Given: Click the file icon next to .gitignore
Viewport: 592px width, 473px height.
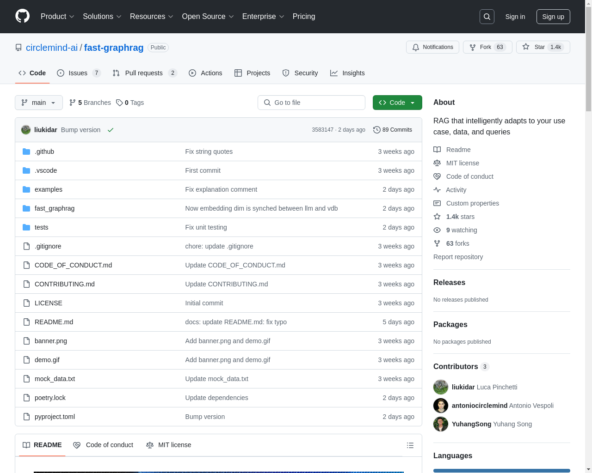Looking at the screenshot, I should [26, 246].
